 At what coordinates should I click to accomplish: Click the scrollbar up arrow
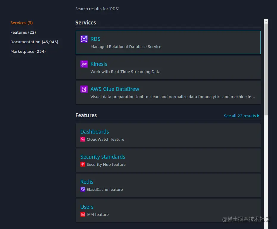point(266,21)
